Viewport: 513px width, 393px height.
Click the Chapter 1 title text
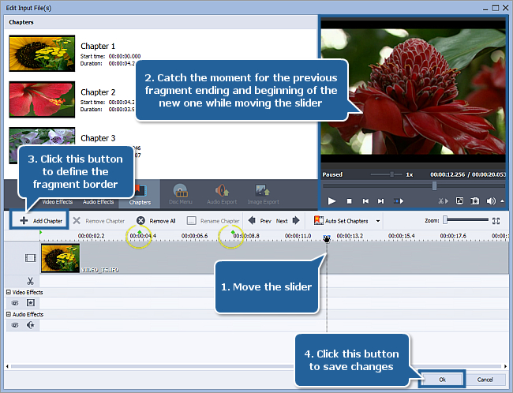click(98, 46)
